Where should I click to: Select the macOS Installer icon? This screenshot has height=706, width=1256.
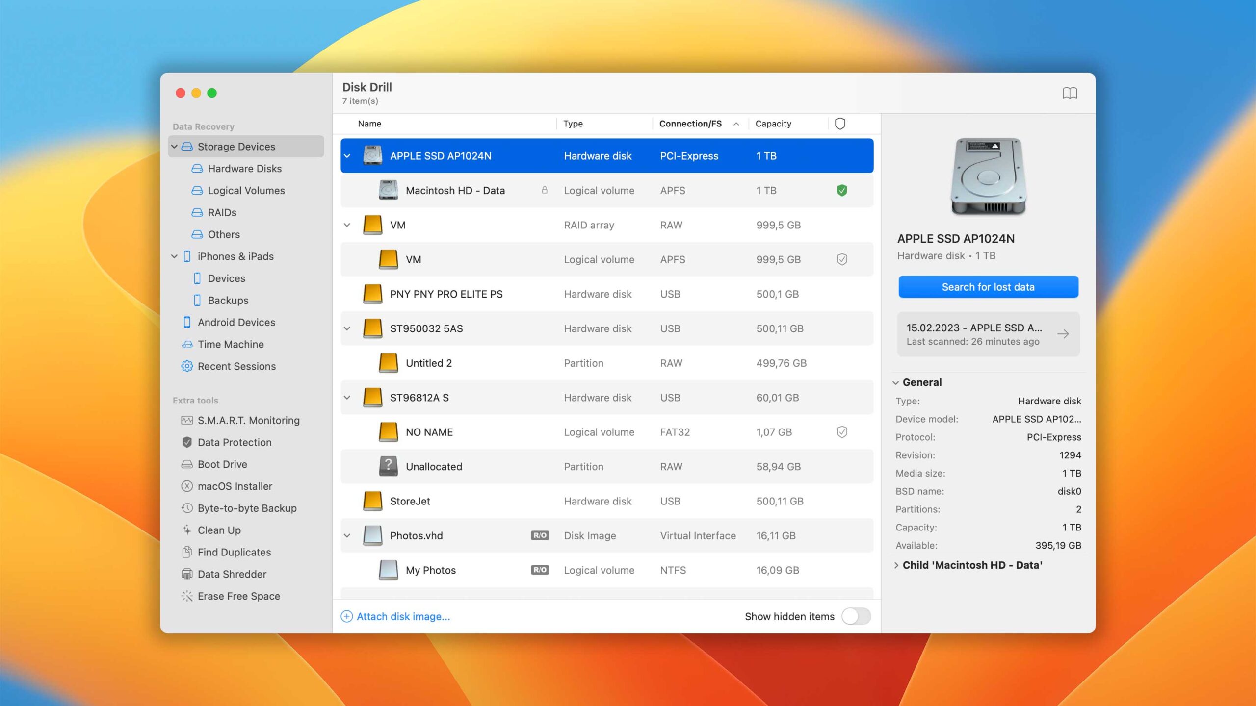(185, 486)
